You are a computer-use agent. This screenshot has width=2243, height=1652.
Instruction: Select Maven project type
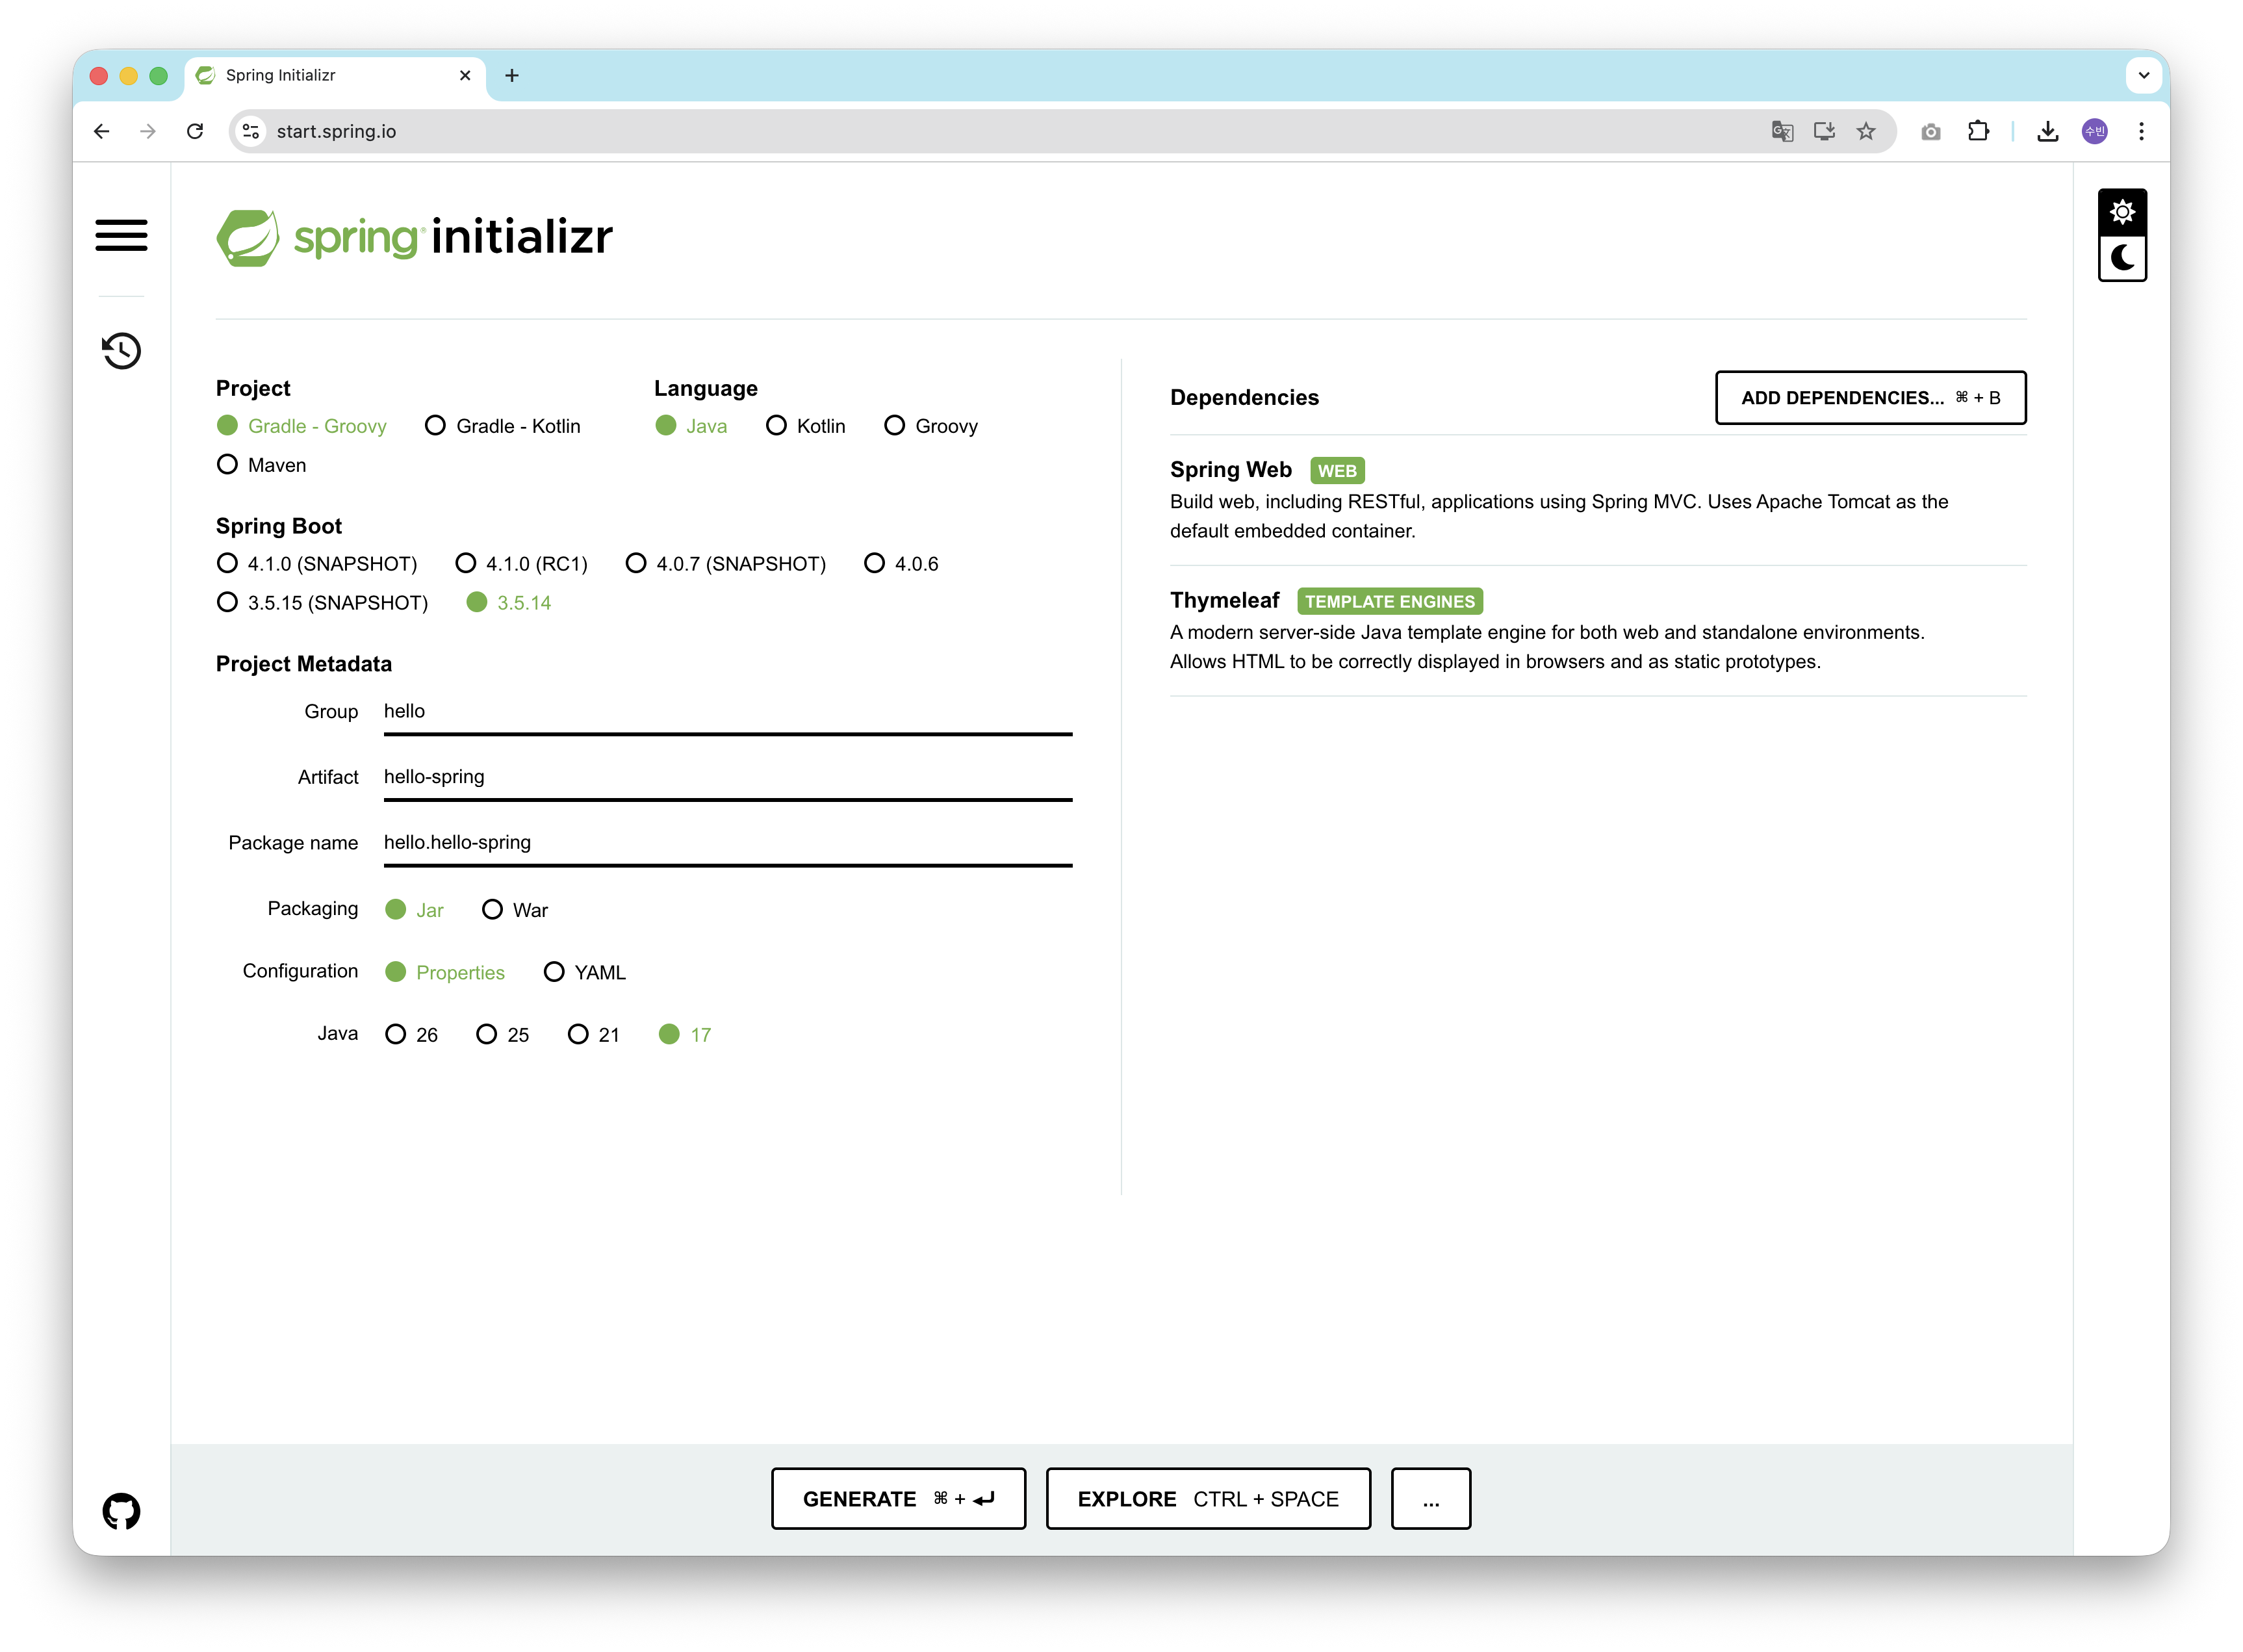(262, 465)
